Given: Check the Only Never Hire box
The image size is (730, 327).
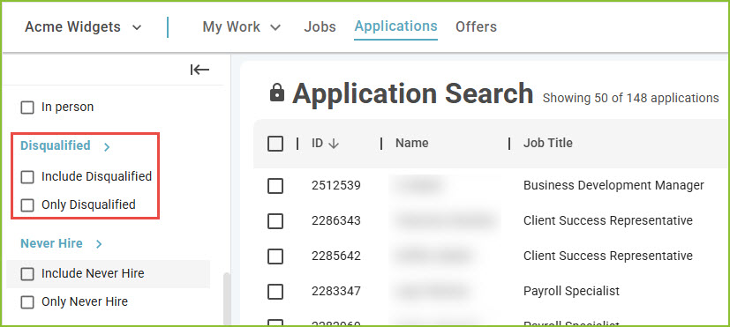Looking at the screenshot, I should coord(27,302).
